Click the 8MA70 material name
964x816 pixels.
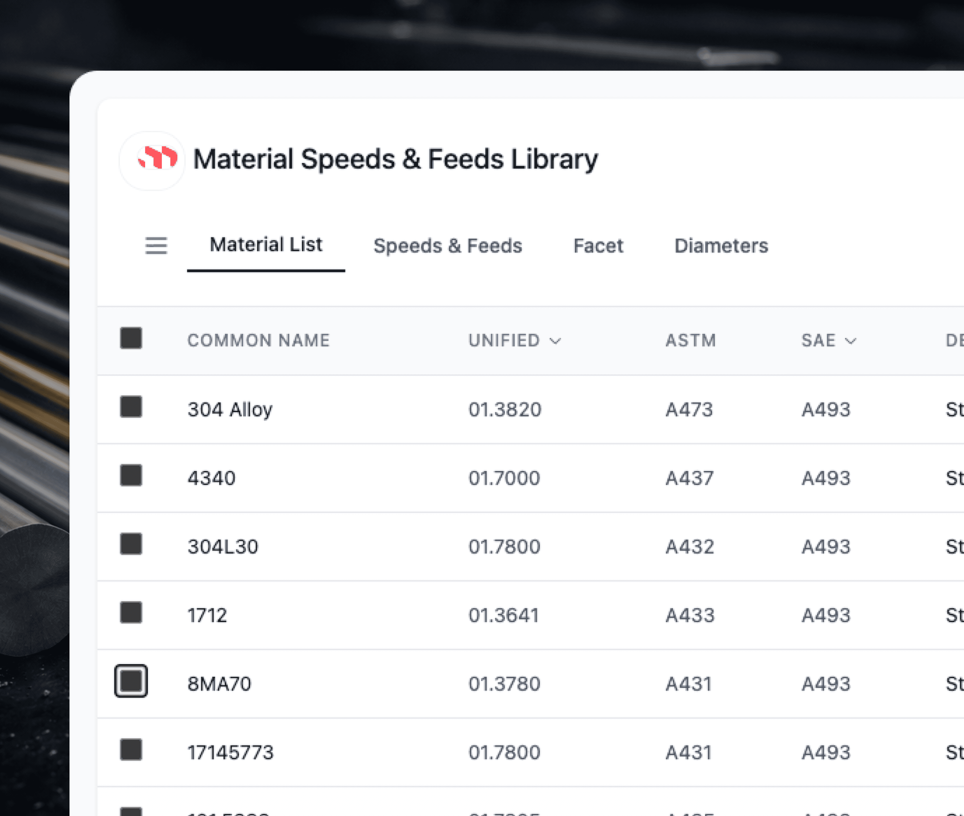[219, 684]
